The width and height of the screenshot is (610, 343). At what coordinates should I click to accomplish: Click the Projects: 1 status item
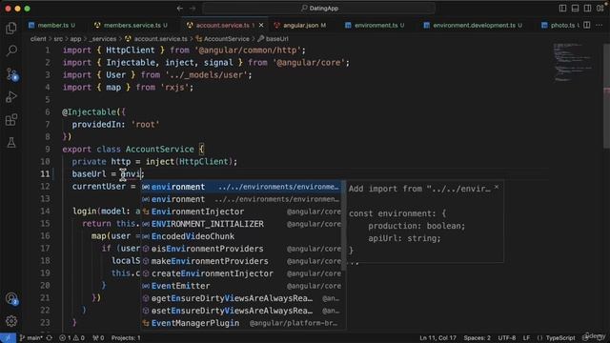(126, 338)
